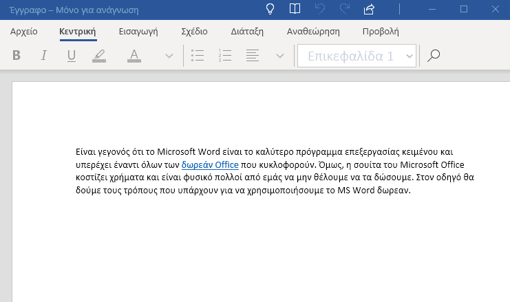Undo the last action

(x=320, y=9)
